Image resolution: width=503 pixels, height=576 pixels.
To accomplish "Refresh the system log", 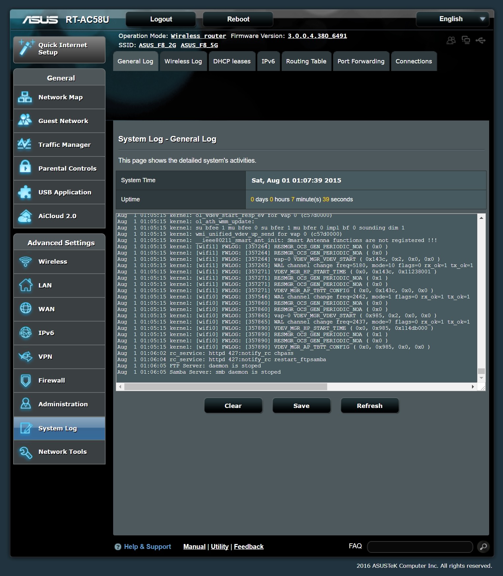I will point(370,406).
